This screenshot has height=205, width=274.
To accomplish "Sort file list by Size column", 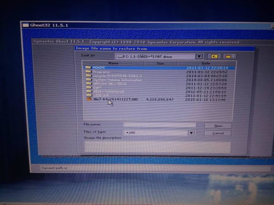I will (161, 63).
